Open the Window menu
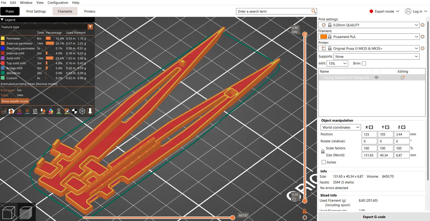 pyautogui.click(x=26, y=2)
